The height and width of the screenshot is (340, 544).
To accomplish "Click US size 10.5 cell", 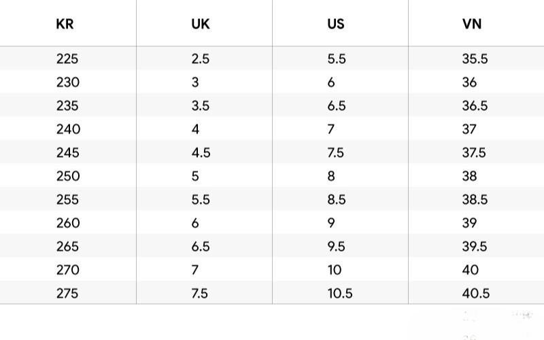I will [x=340, y=293].
